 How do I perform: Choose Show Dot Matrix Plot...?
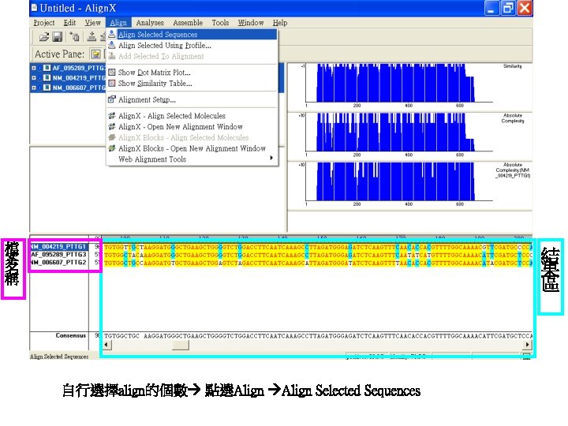192,73
